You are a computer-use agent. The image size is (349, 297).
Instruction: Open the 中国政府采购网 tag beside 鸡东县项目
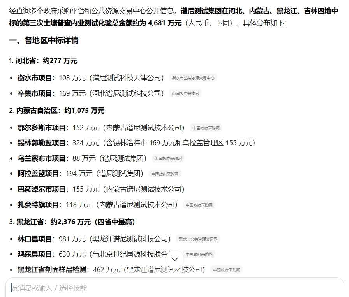(x=199, y=254)
